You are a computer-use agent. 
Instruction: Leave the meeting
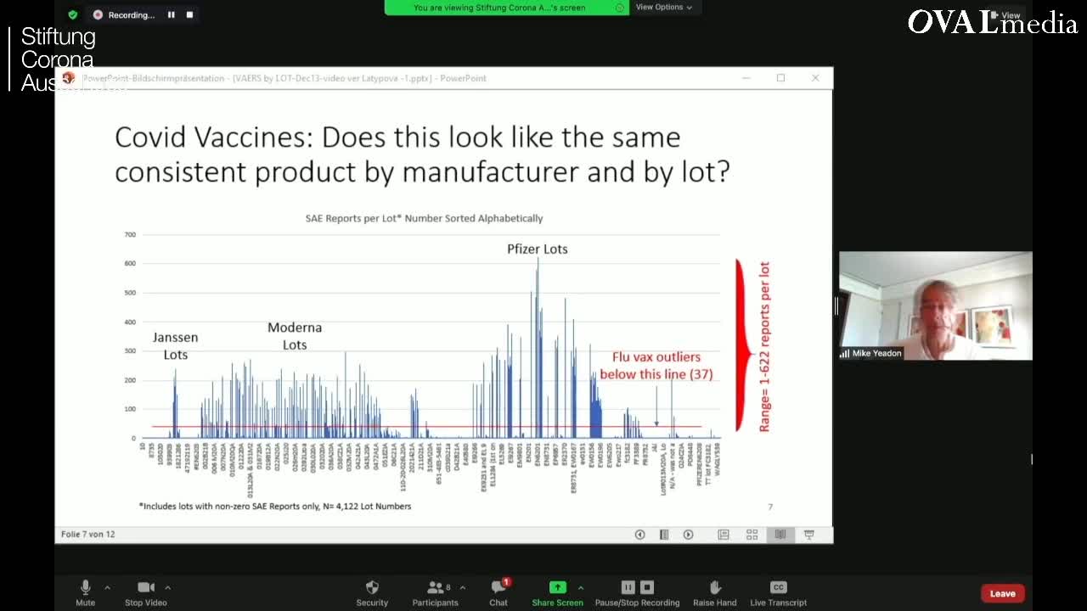click(1002, 593)
